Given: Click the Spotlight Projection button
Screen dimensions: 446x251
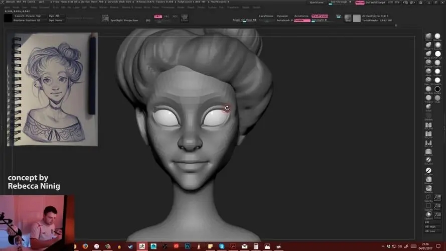Looking at the screenshot, I should 124,21.
